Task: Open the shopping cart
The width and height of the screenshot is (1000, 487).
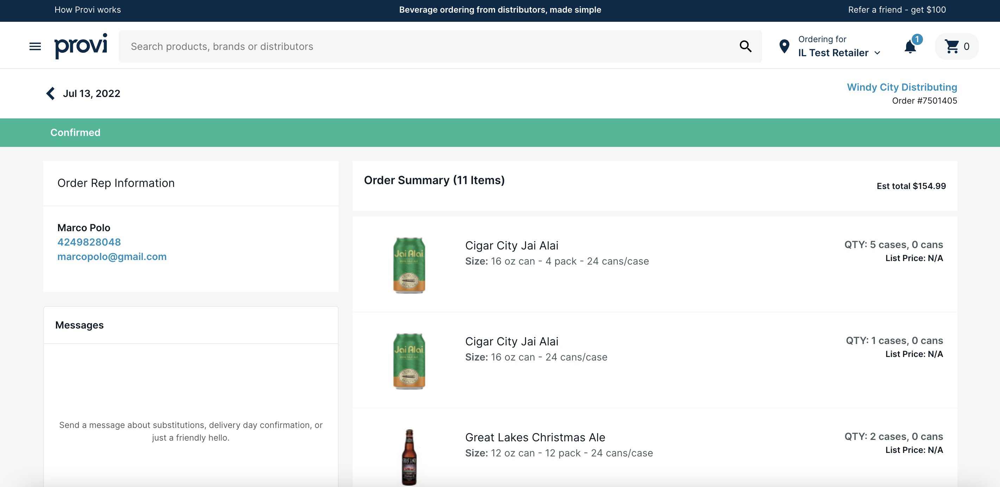Action: (x=957, y=47)
